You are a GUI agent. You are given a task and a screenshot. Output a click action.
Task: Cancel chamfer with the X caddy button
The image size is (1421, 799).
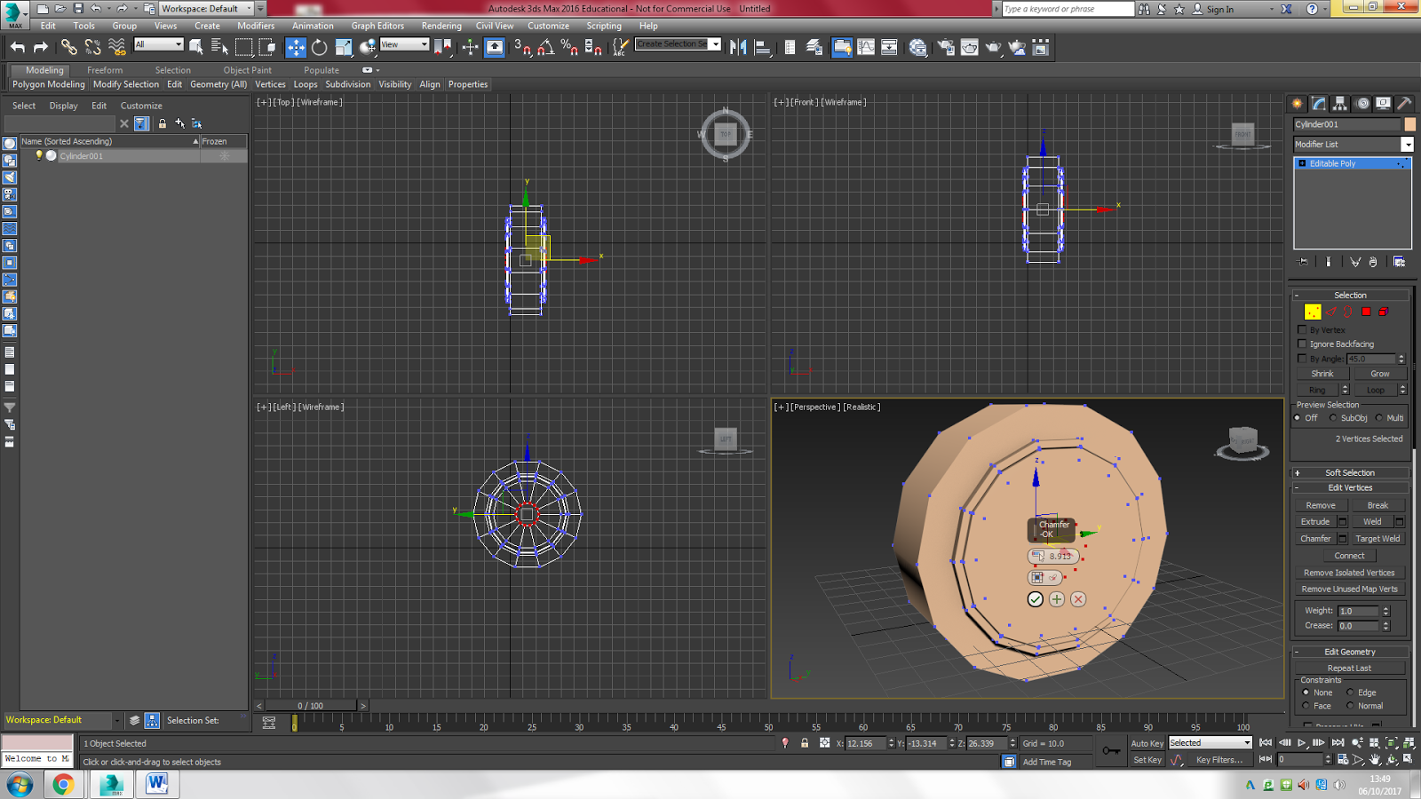pyautogui.click(x=1078, y=599)
